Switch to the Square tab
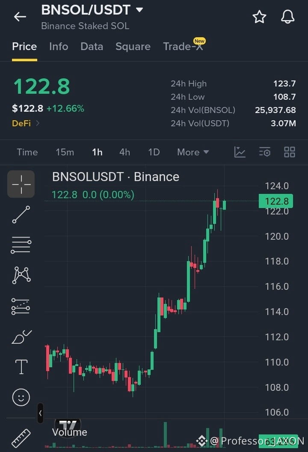The image size is (308, 452). tap(133, 46)
